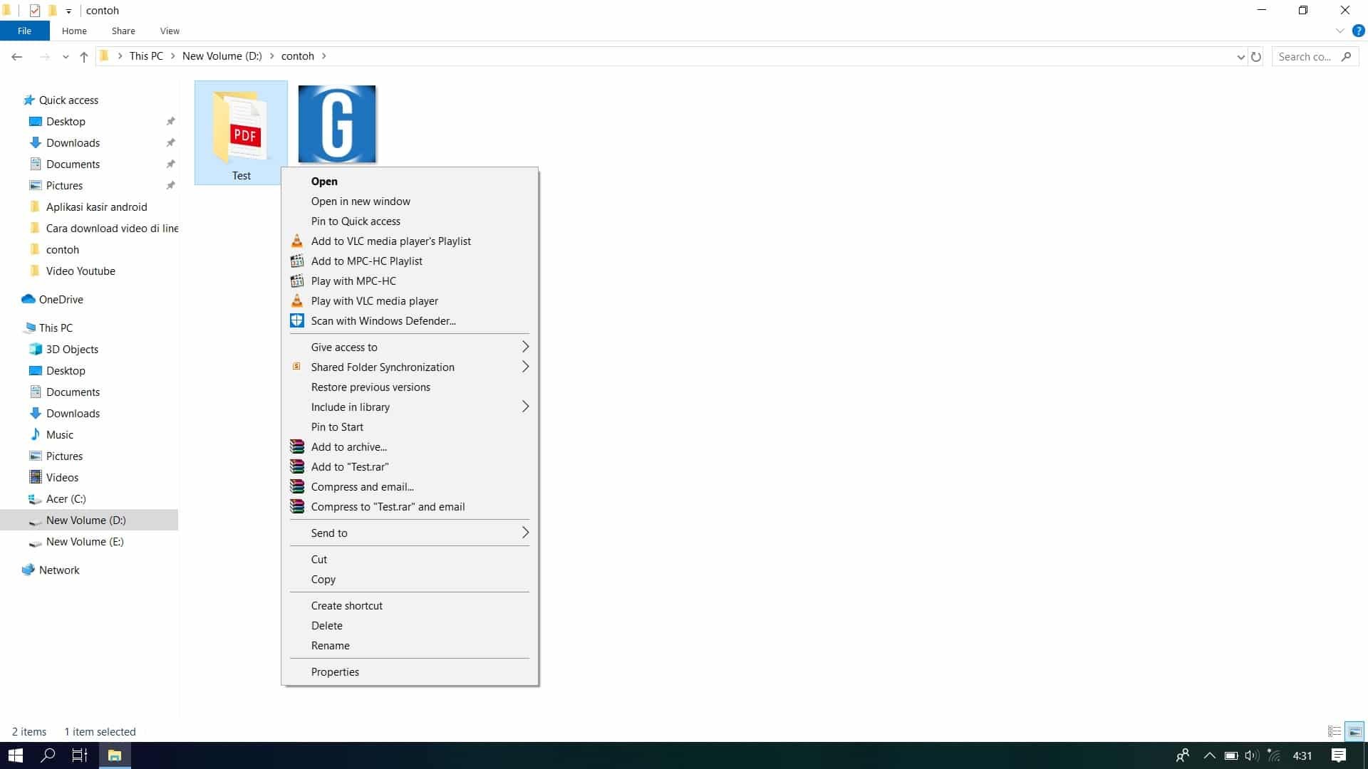Open Acer (C:) in navigation pane
The width and height of the screenshot is (1368, 769).
point(66,498)
